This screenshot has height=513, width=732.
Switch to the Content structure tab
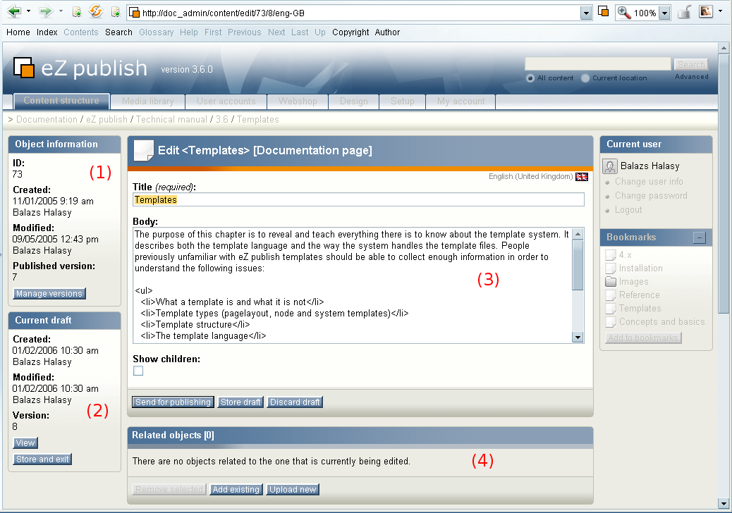(61, 101)
